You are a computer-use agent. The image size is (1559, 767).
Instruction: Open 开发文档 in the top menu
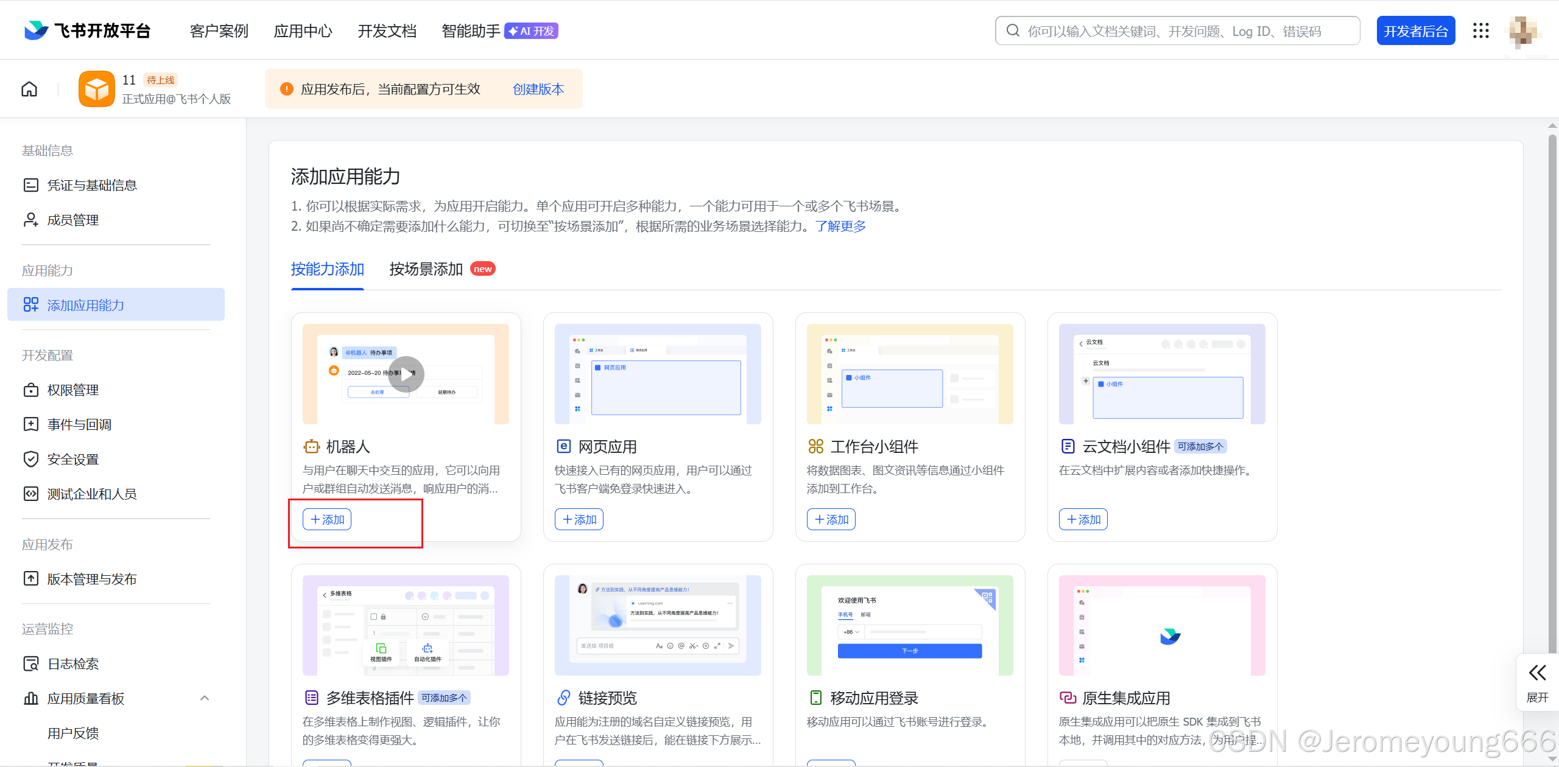coord(387,30)
